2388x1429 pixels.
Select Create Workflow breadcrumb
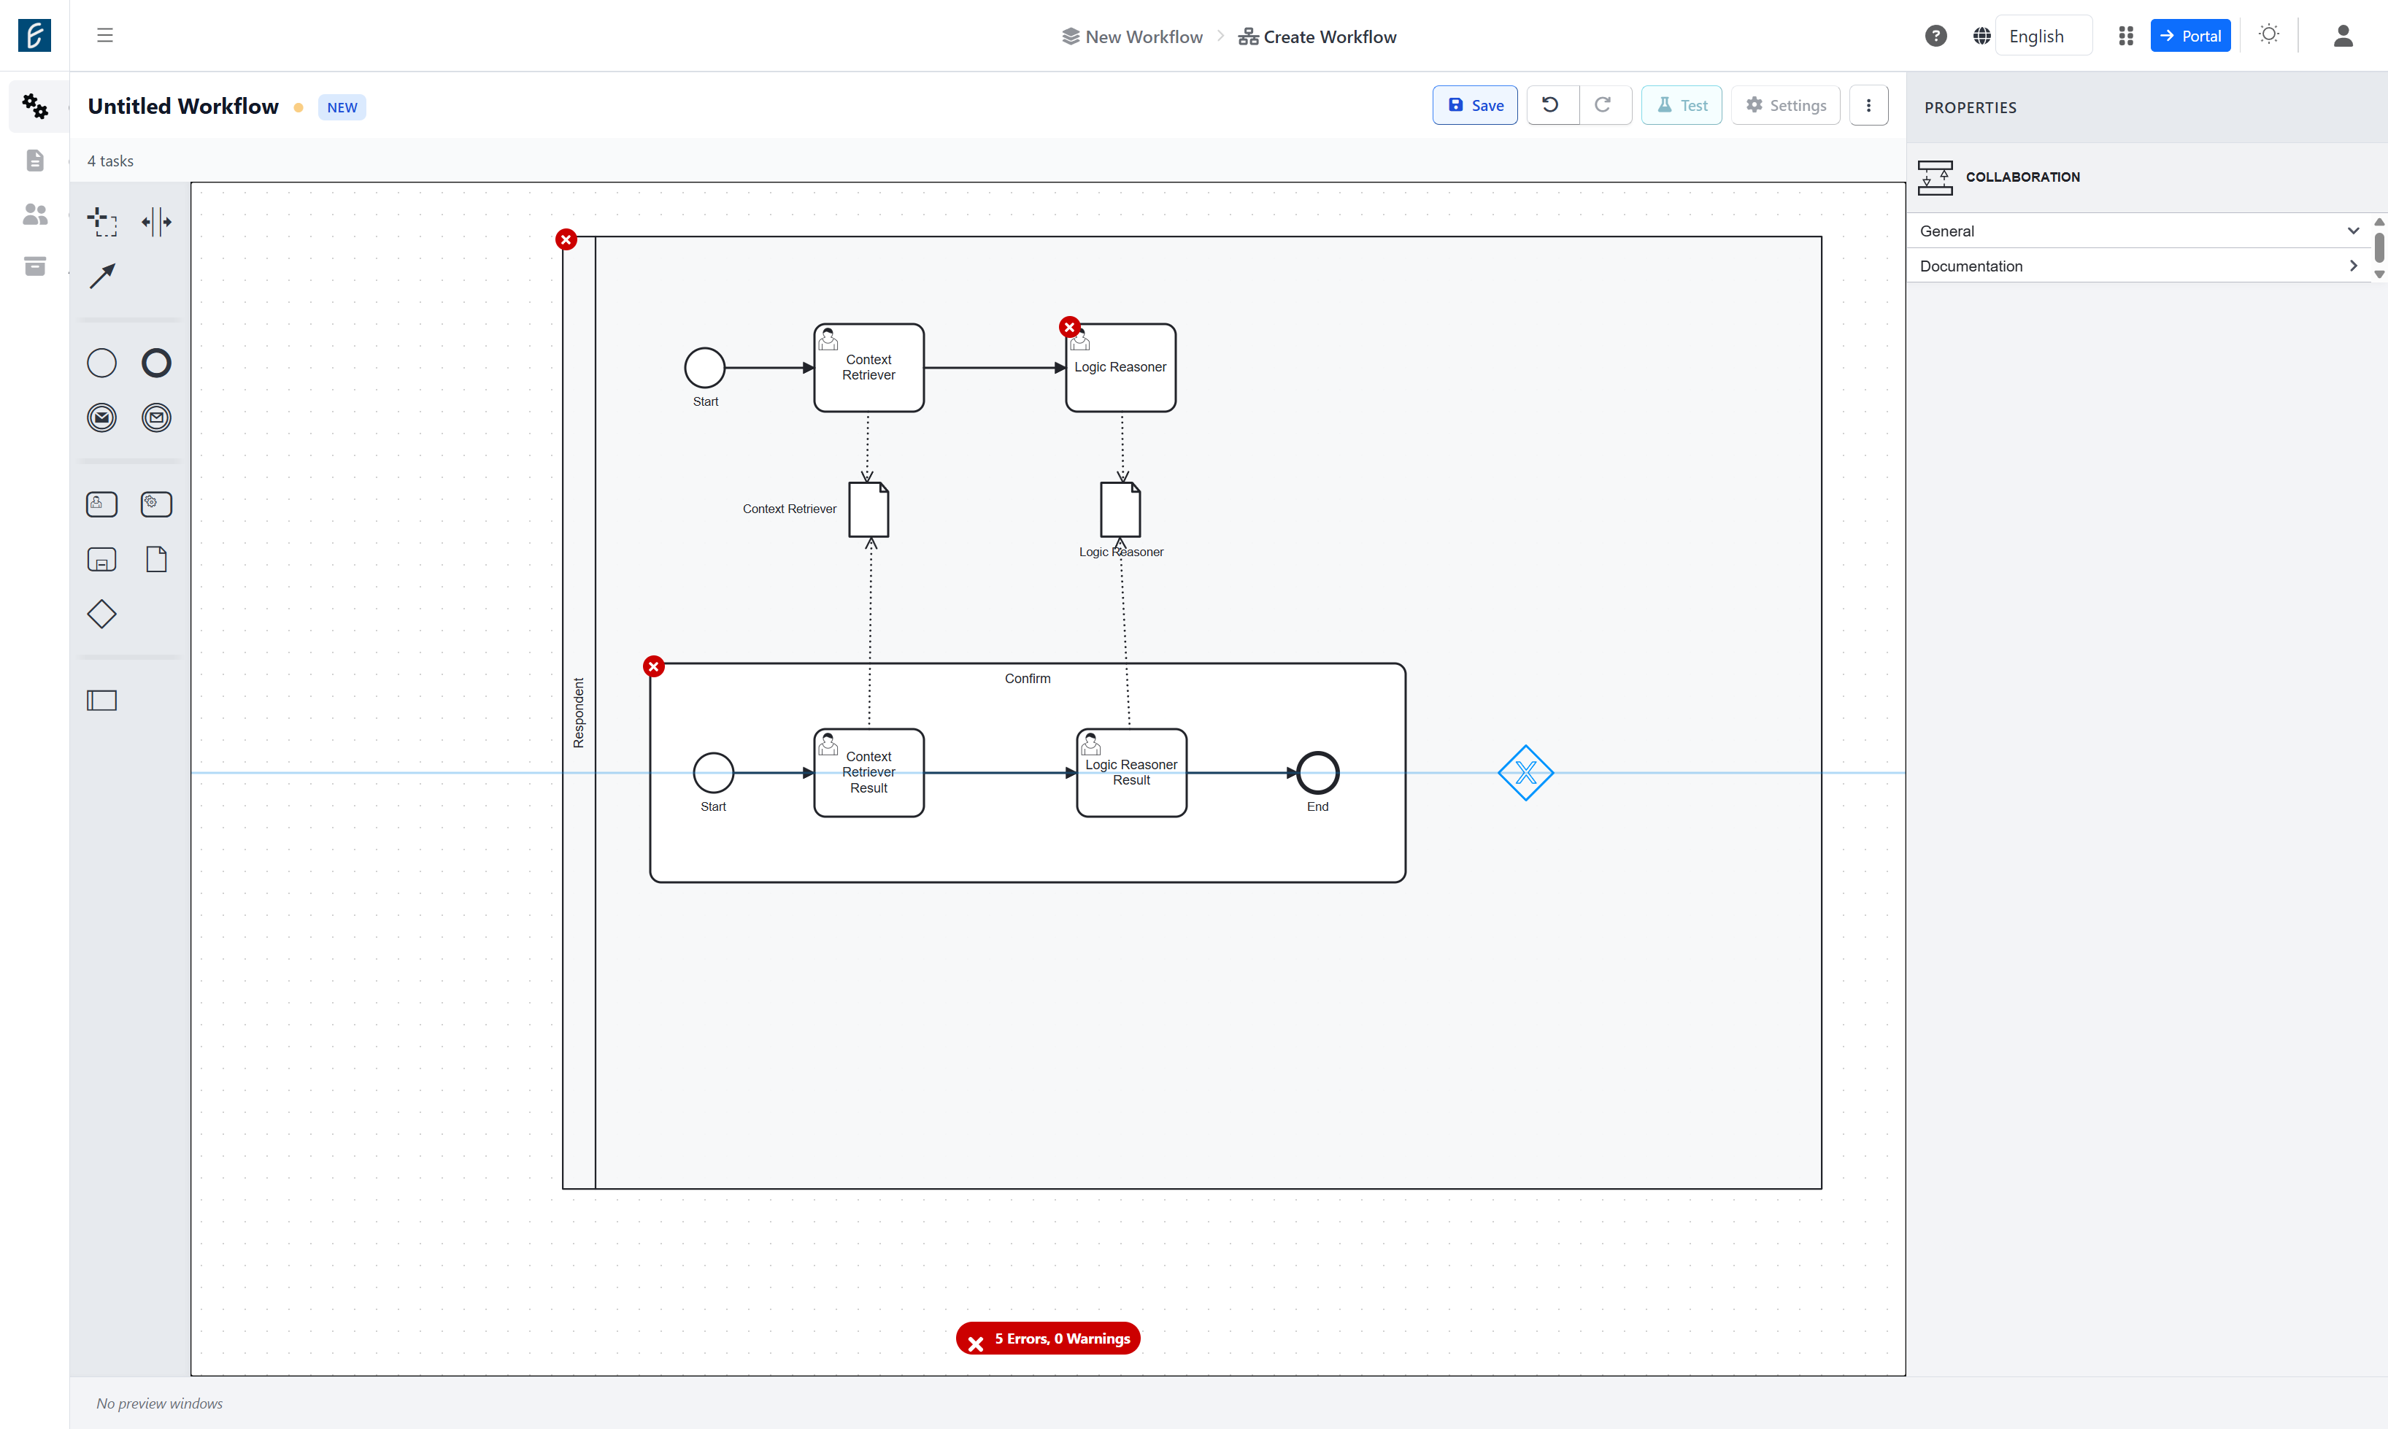1317,36
